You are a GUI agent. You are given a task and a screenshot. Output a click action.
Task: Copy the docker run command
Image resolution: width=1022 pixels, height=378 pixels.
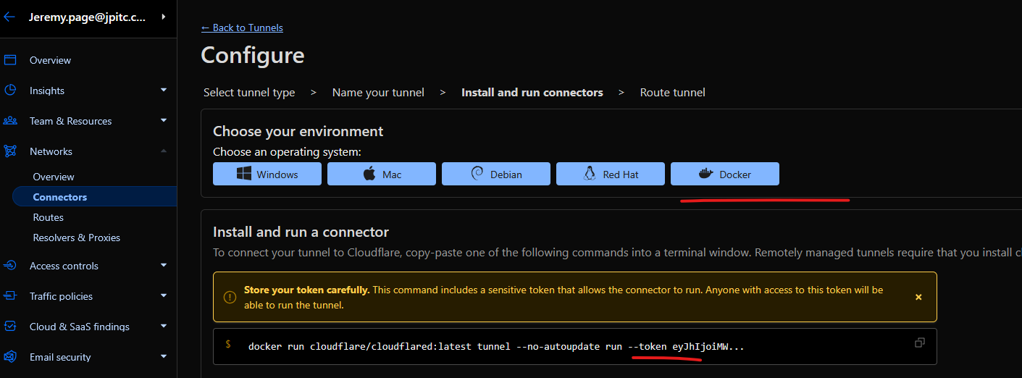(x=920, y=343)
